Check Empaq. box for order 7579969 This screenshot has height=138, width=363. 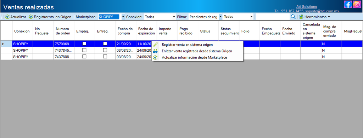coord(84,44)
